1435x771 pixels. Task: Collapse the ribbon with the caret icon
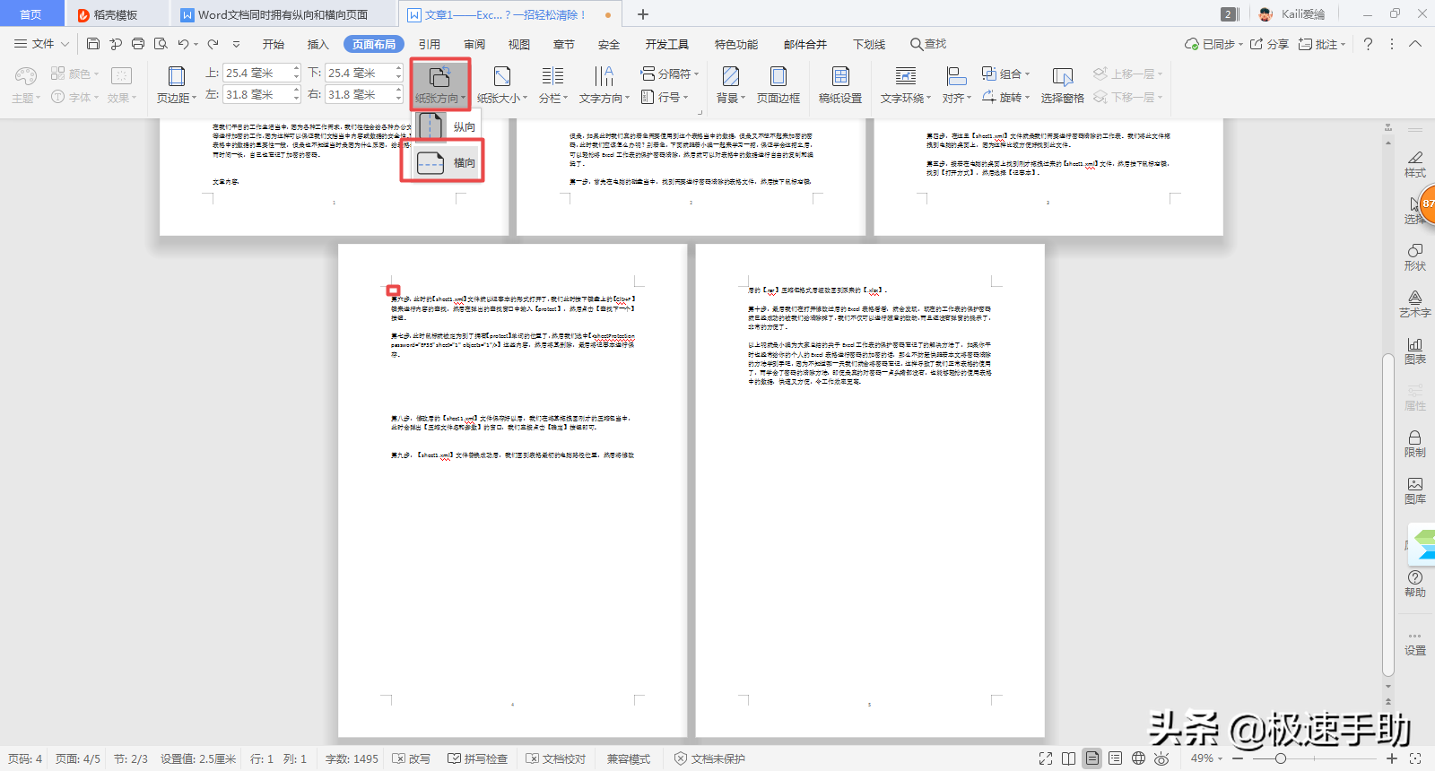coord(1415,44)
